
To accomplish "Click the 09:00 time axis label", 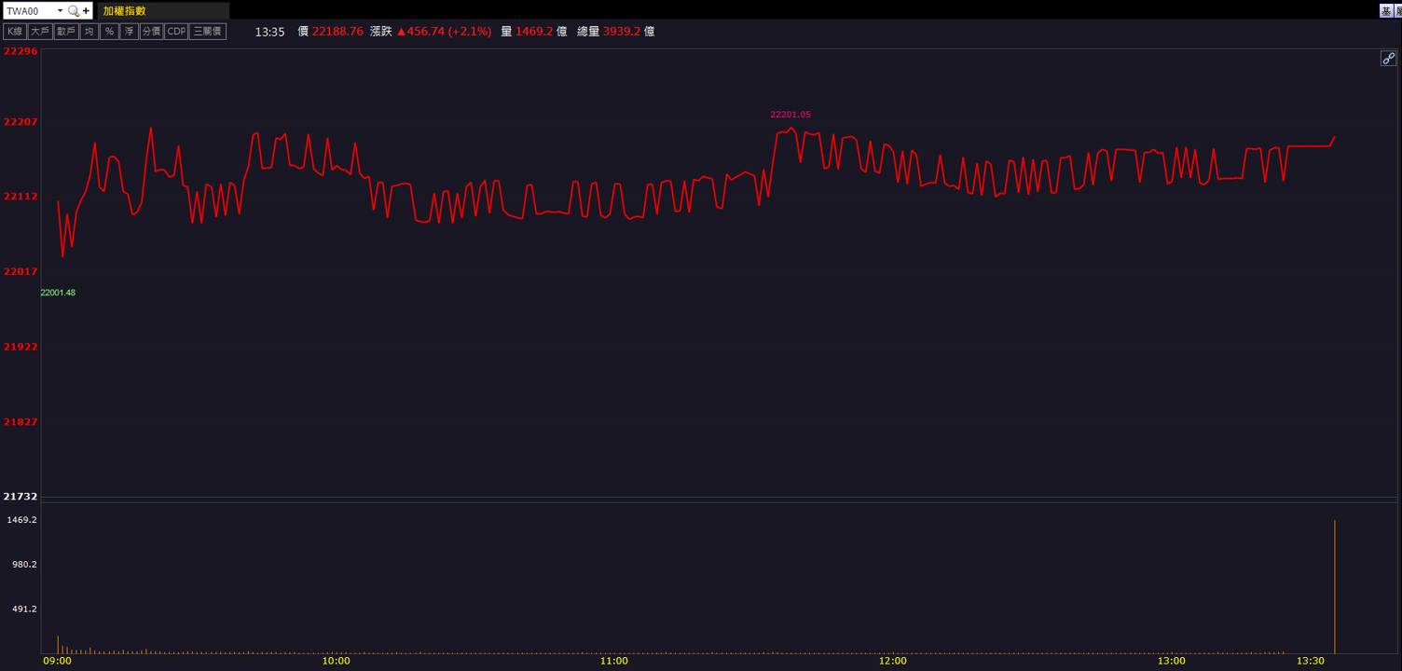I will click(58, 661).
